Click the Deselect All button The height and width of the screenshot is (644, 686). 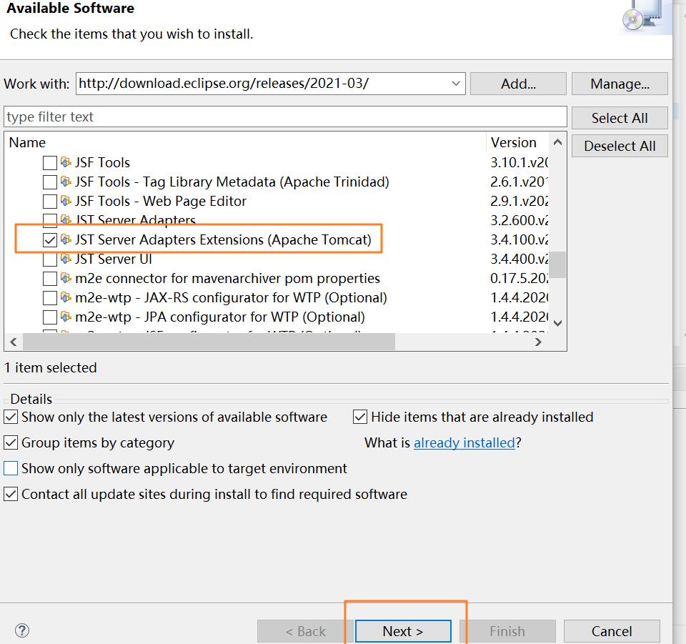[x=619, y=146]
